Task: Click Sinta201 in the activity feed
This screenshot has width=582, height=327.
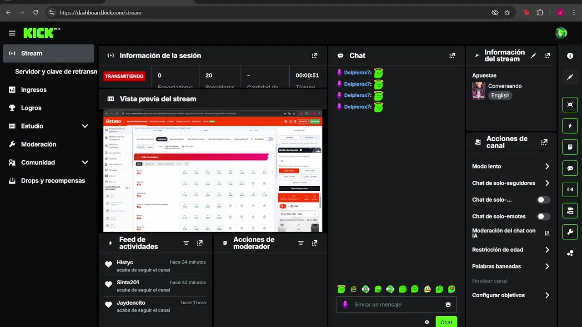Action: pyautogui.click(x=128, y=282)
